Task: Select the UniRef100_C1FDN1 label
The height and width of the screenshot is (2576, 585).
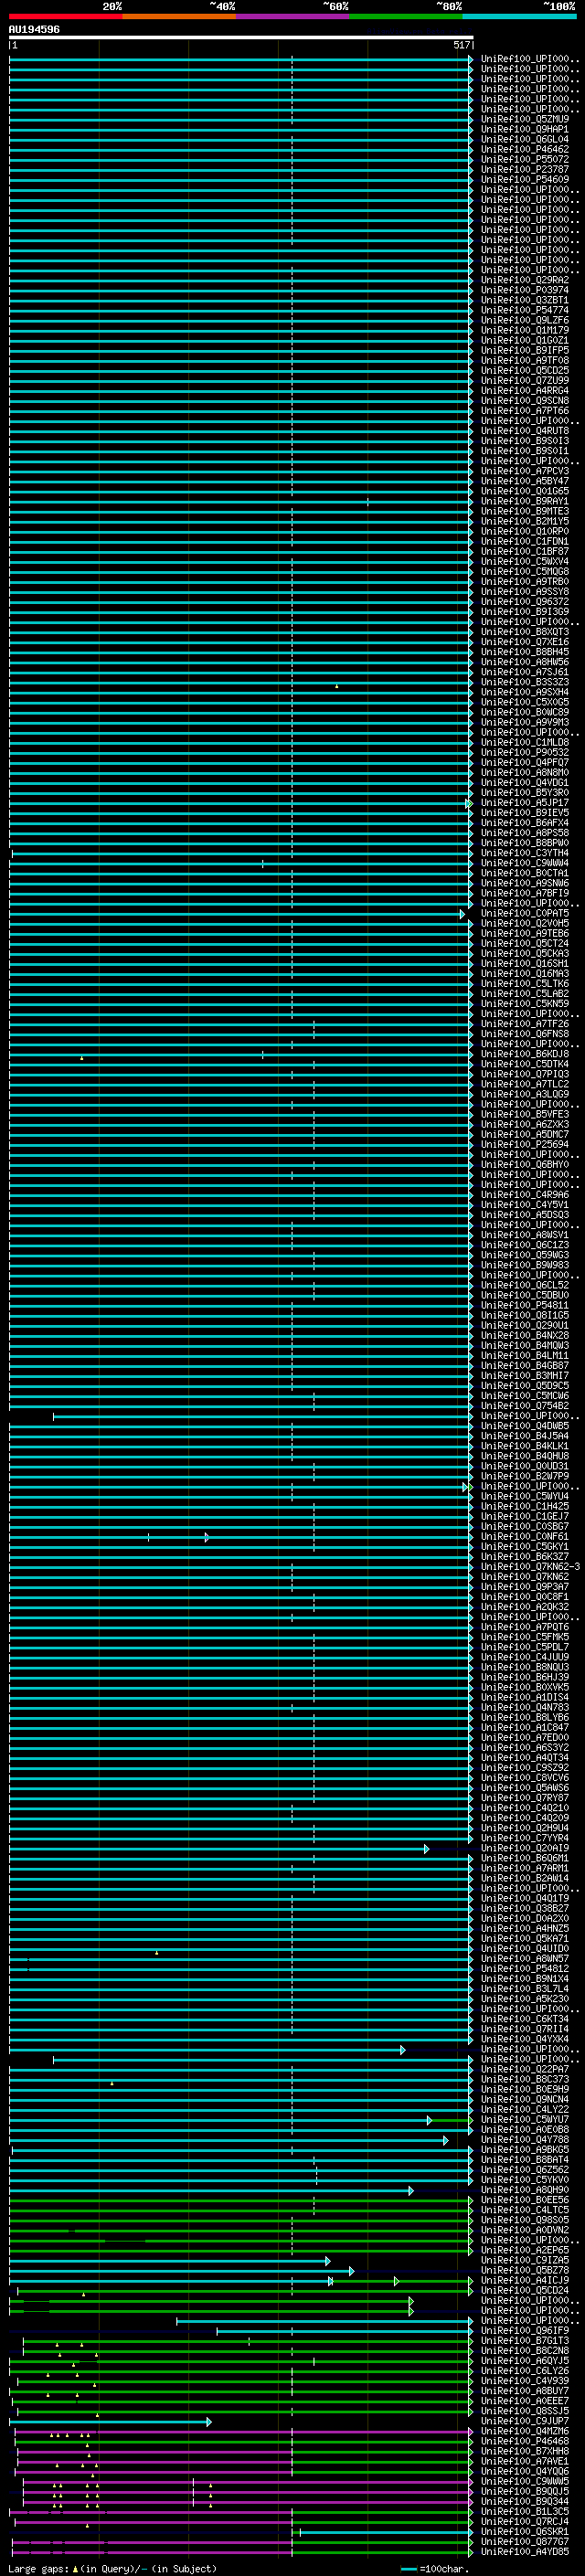Action: [x=525, y=541]
